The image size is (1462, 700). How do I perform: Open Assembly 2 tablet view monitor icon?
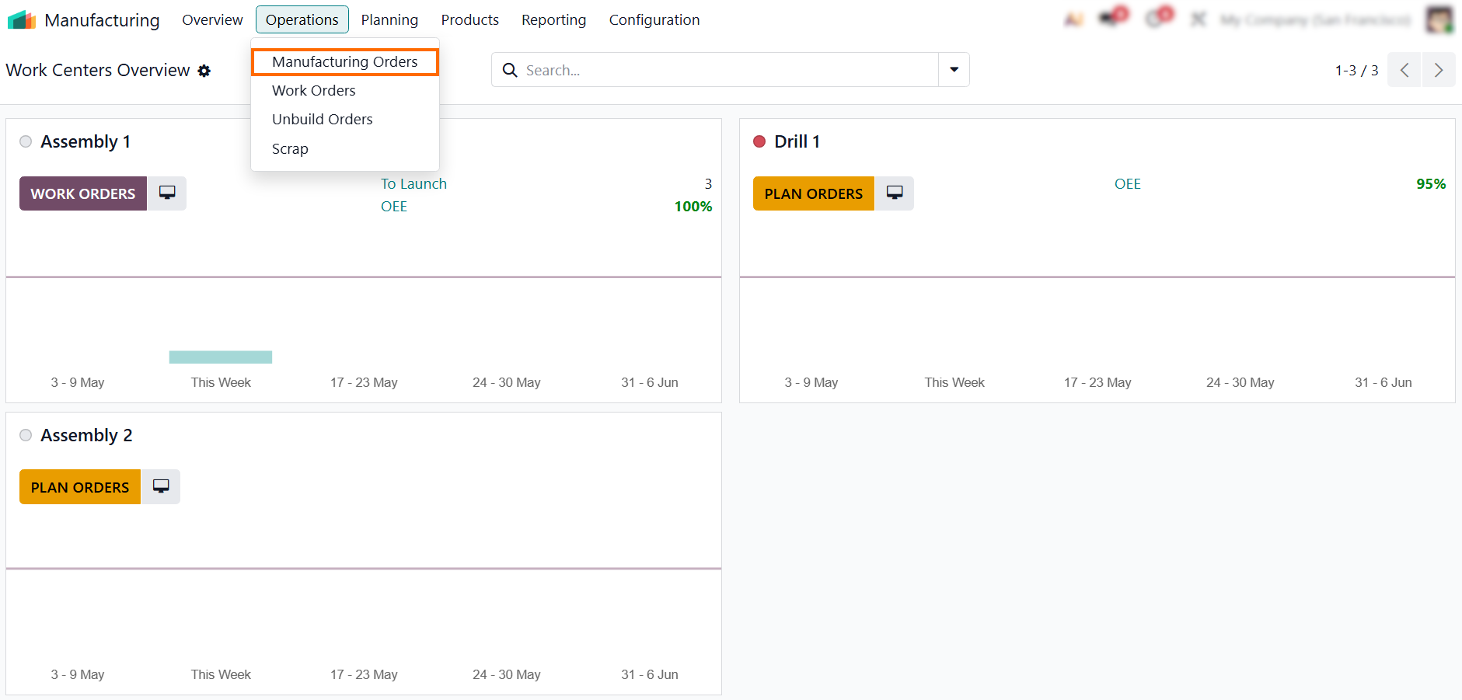(x=161, y=486)
